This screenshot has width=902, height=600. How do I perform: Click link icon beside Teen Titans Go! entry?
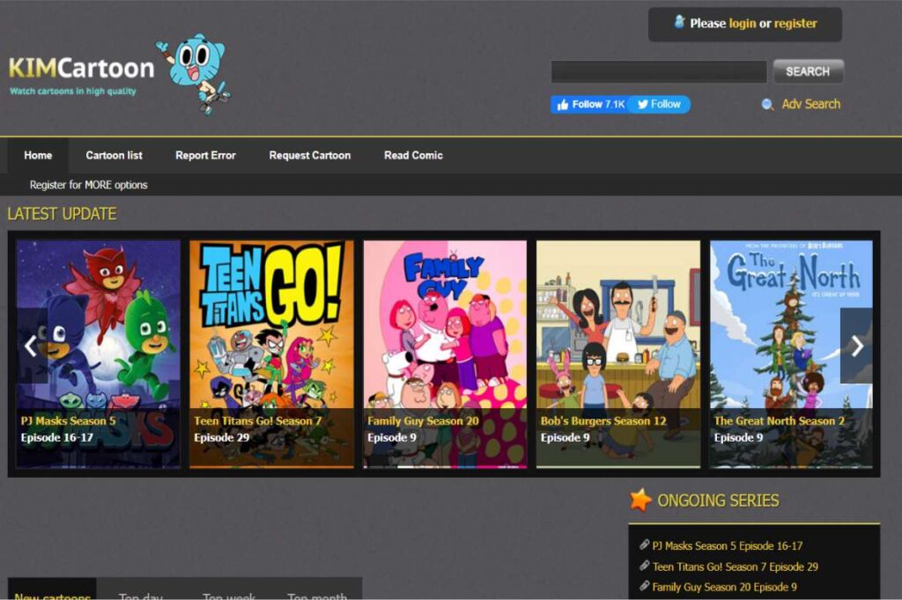pyautogui.click(x=644, y=566)
